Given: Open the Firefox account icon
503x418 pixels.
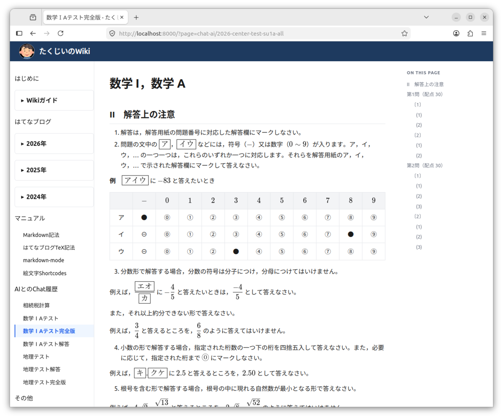Looking at the screenshot, I should [456, 33].
